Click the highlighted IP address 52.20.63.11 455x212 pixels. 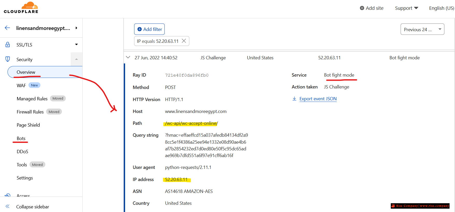click(x=176, y=180)
